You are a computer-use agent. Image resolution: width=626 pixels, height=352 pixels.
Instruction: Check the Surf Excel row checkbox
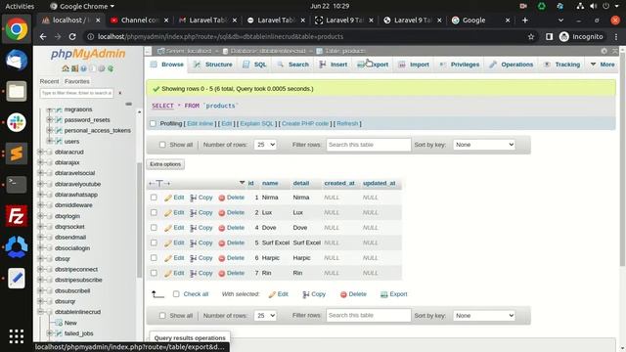pyautogui.click(x=154, y=243)
